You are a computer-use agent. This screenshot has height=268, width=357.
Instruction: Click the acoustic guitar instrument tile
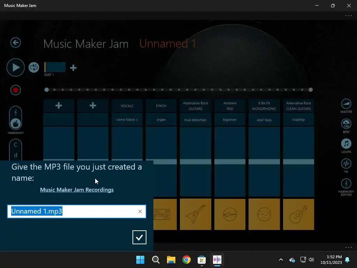pos(298,214)
